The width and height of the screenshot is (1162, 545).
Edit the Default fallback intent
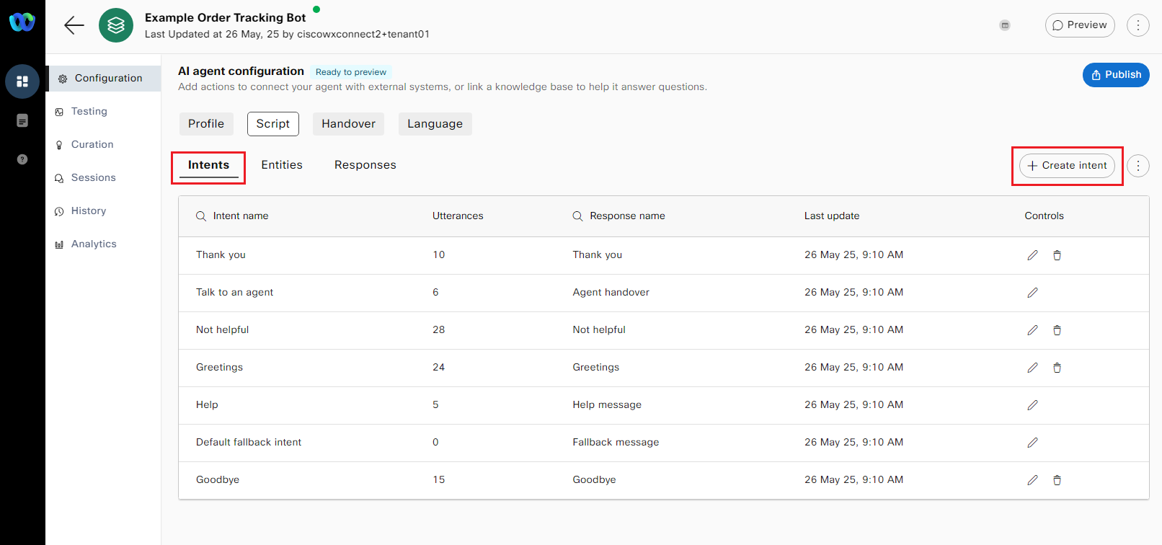pos(1032,443)
